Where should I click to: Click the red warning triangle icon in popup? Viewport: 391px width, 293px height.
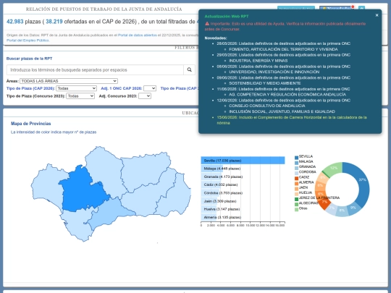pos(207,24)
